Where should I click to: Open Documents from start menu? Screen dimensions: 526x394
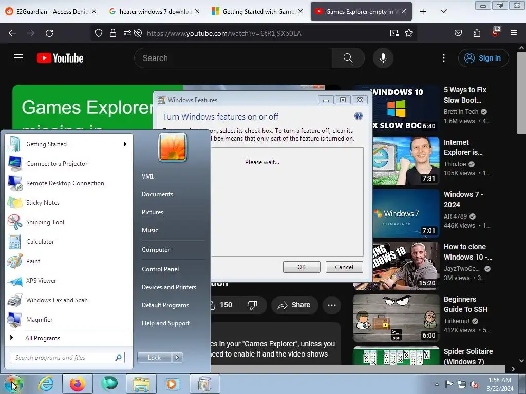tap(157, 194)
